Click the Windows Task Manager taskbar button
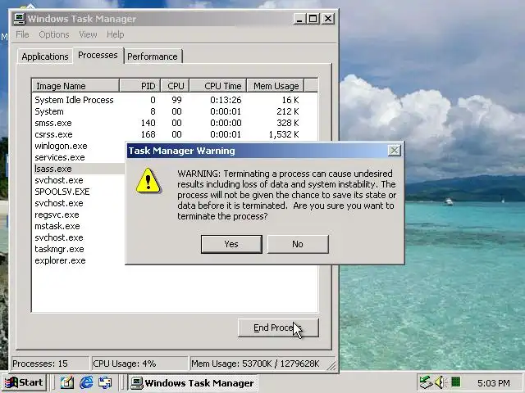Image resolution: width=525 pixels, height=393 pixels. point(192,382)
